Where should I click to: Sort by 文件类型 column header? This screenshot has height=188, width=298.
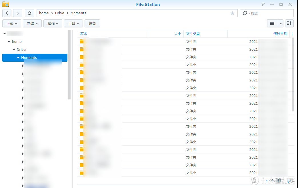pyautogui.click(x=193, y=34)
